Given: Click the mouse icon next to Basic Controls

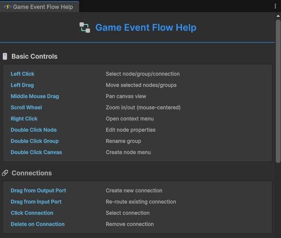Looking at the screenshot, I should (5, 56).
